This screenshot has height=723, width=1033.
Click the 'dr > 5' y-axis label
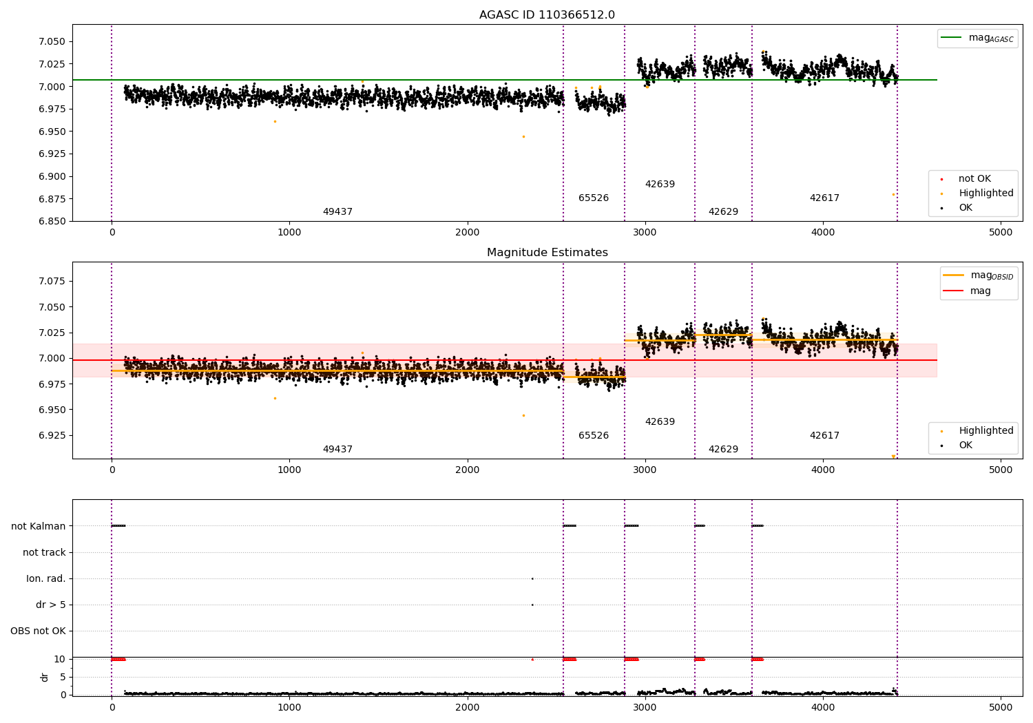click(51, 605)
